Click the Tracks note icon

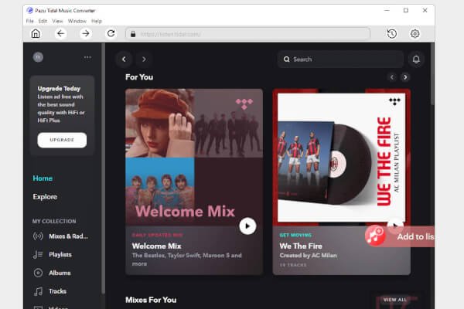38,291
